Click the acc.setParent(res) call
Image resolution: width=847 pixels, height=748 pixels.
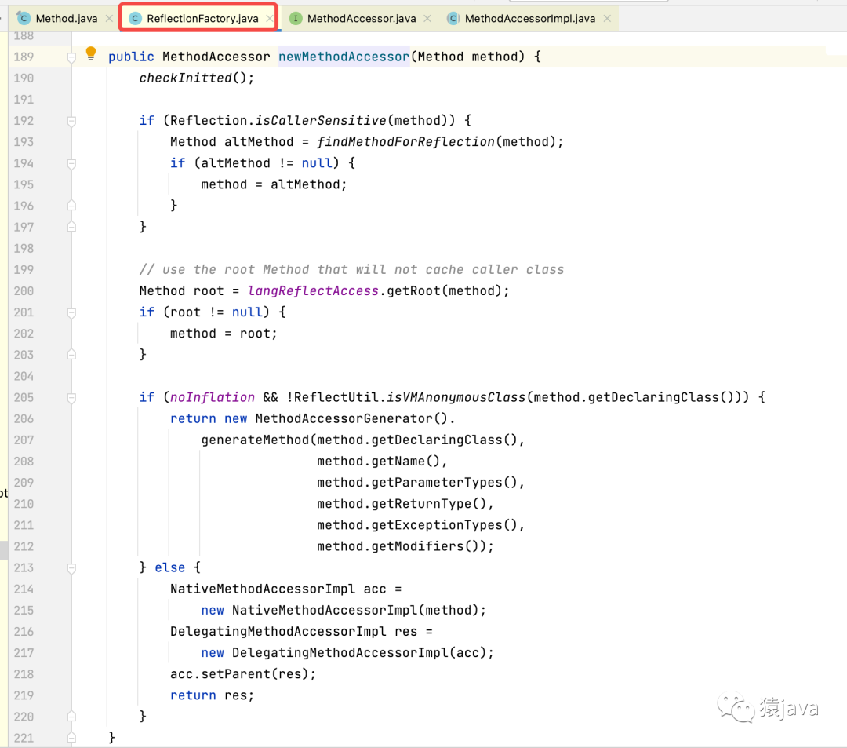point(238,674)
